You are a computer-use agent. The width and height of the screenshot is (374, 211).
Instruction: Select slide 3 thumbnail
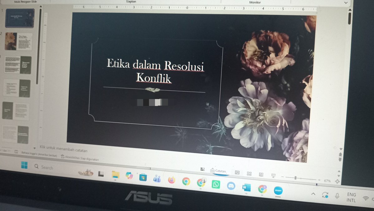point(18,65)
